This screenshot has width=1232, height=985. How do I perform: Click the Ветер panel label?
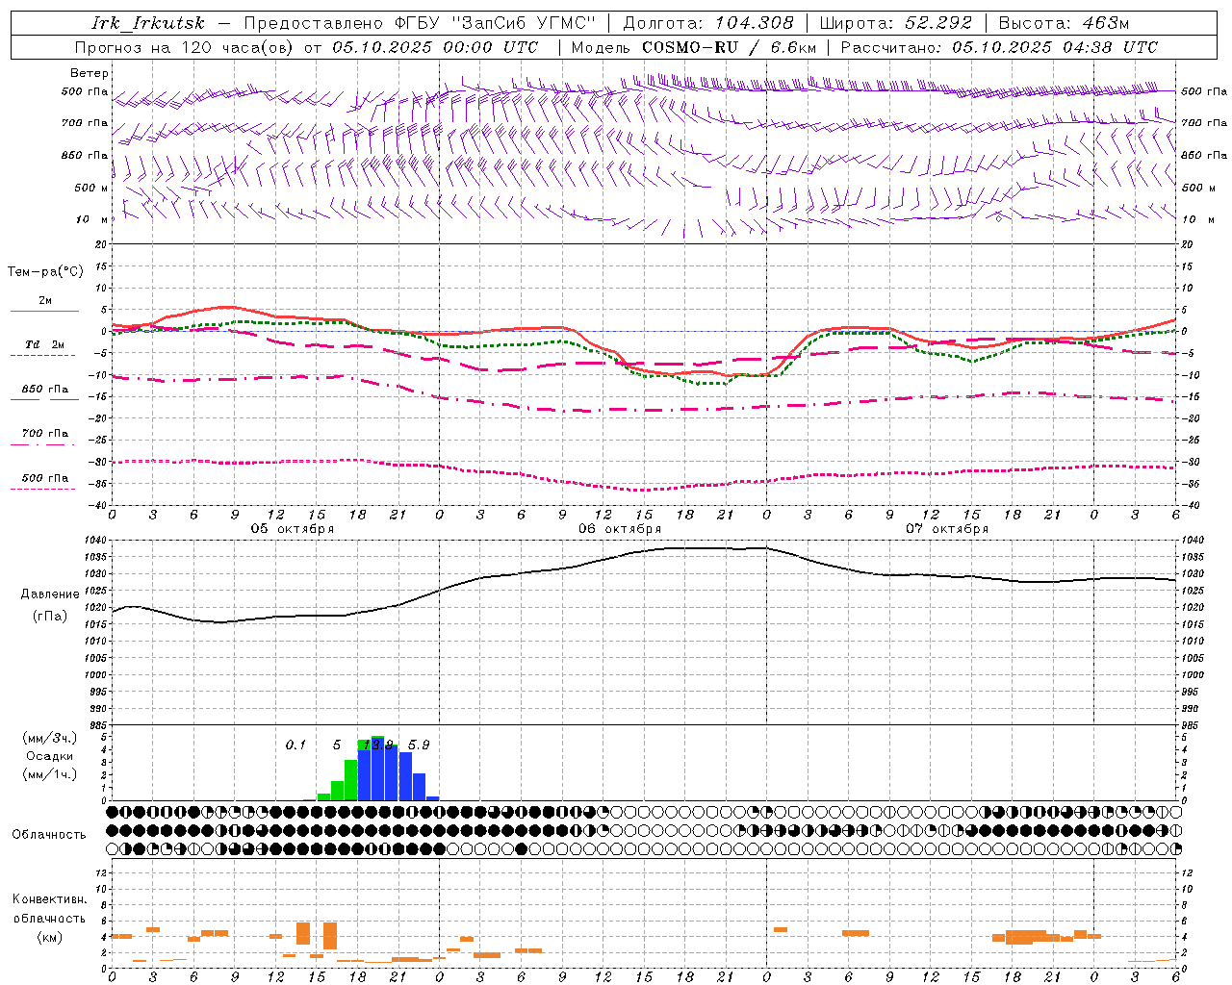pos(90,73)
